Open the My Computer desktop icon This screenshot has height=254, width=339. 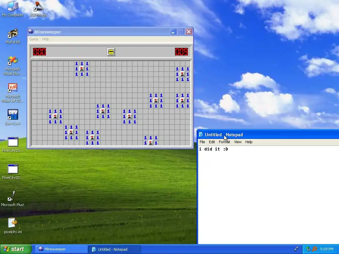[13, 9]
